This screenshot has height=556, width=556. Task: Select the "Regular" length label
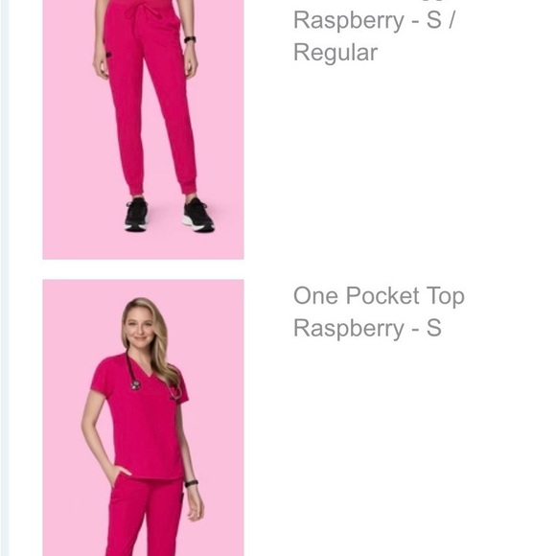[x=336, y=53]
